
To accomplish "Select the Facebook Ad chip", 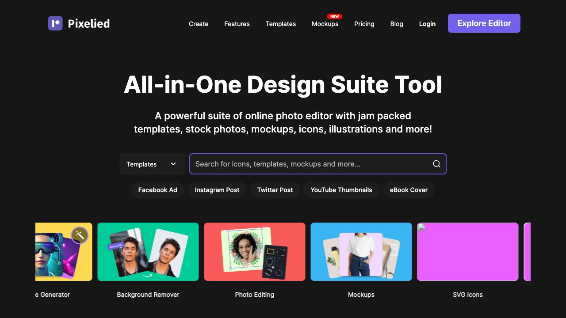I will click(x=157, y=190).
